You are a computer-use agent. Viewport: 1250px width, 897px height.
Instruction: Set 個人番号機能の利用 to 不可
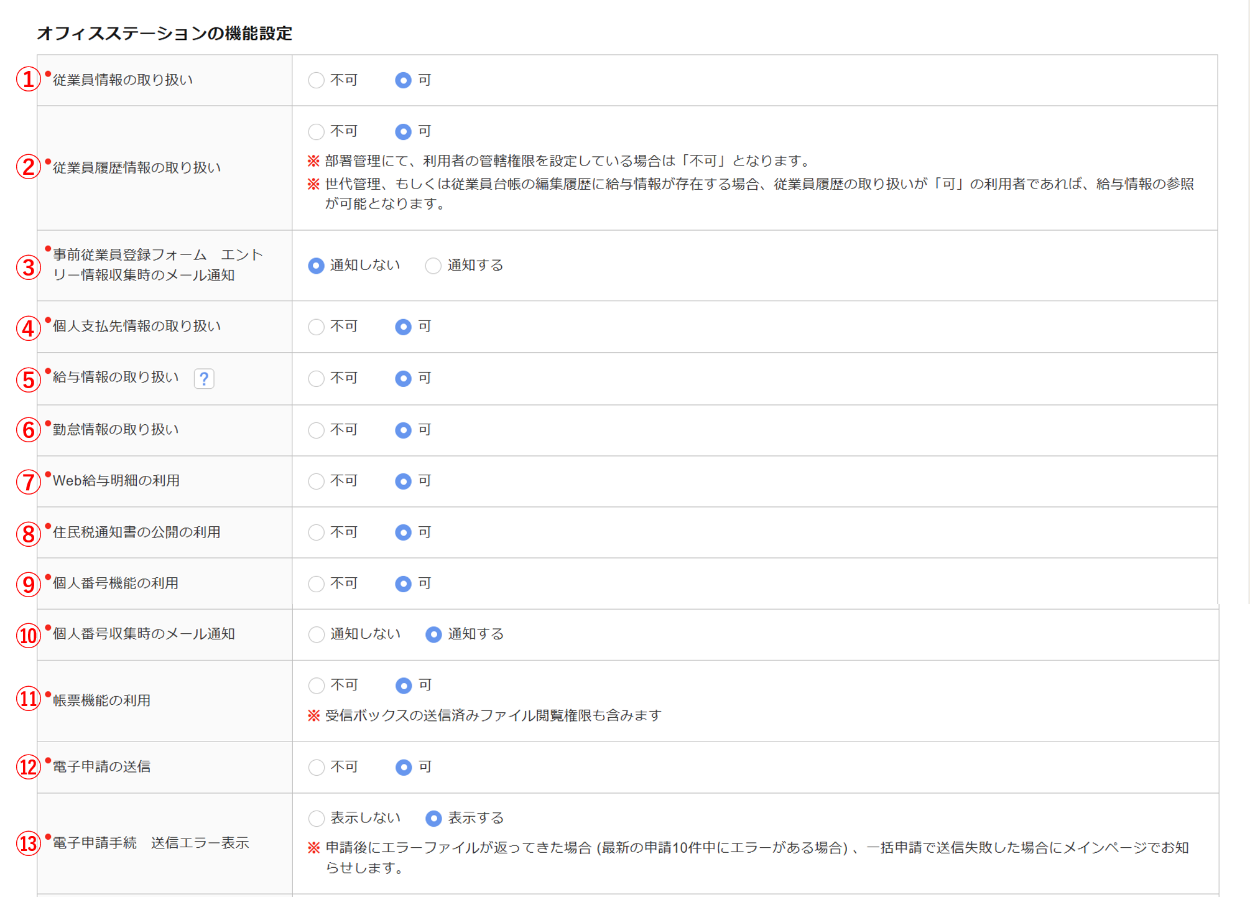point(316,583)
